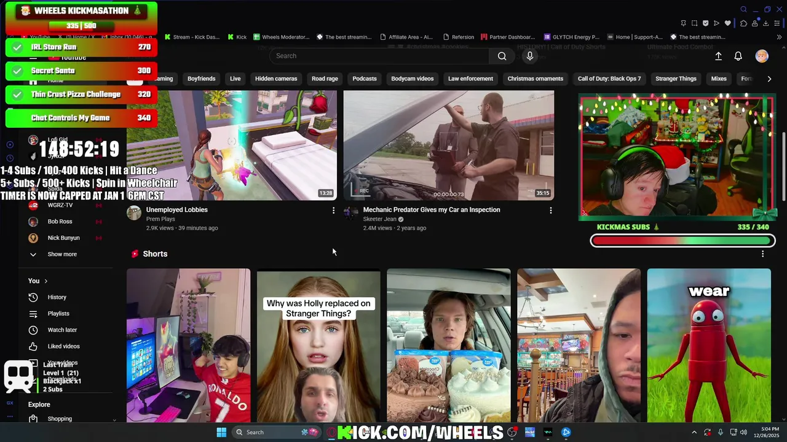The image size is (787, 442).
Task: Show more bookmarks with double chevron
Action: pos(779,37)
